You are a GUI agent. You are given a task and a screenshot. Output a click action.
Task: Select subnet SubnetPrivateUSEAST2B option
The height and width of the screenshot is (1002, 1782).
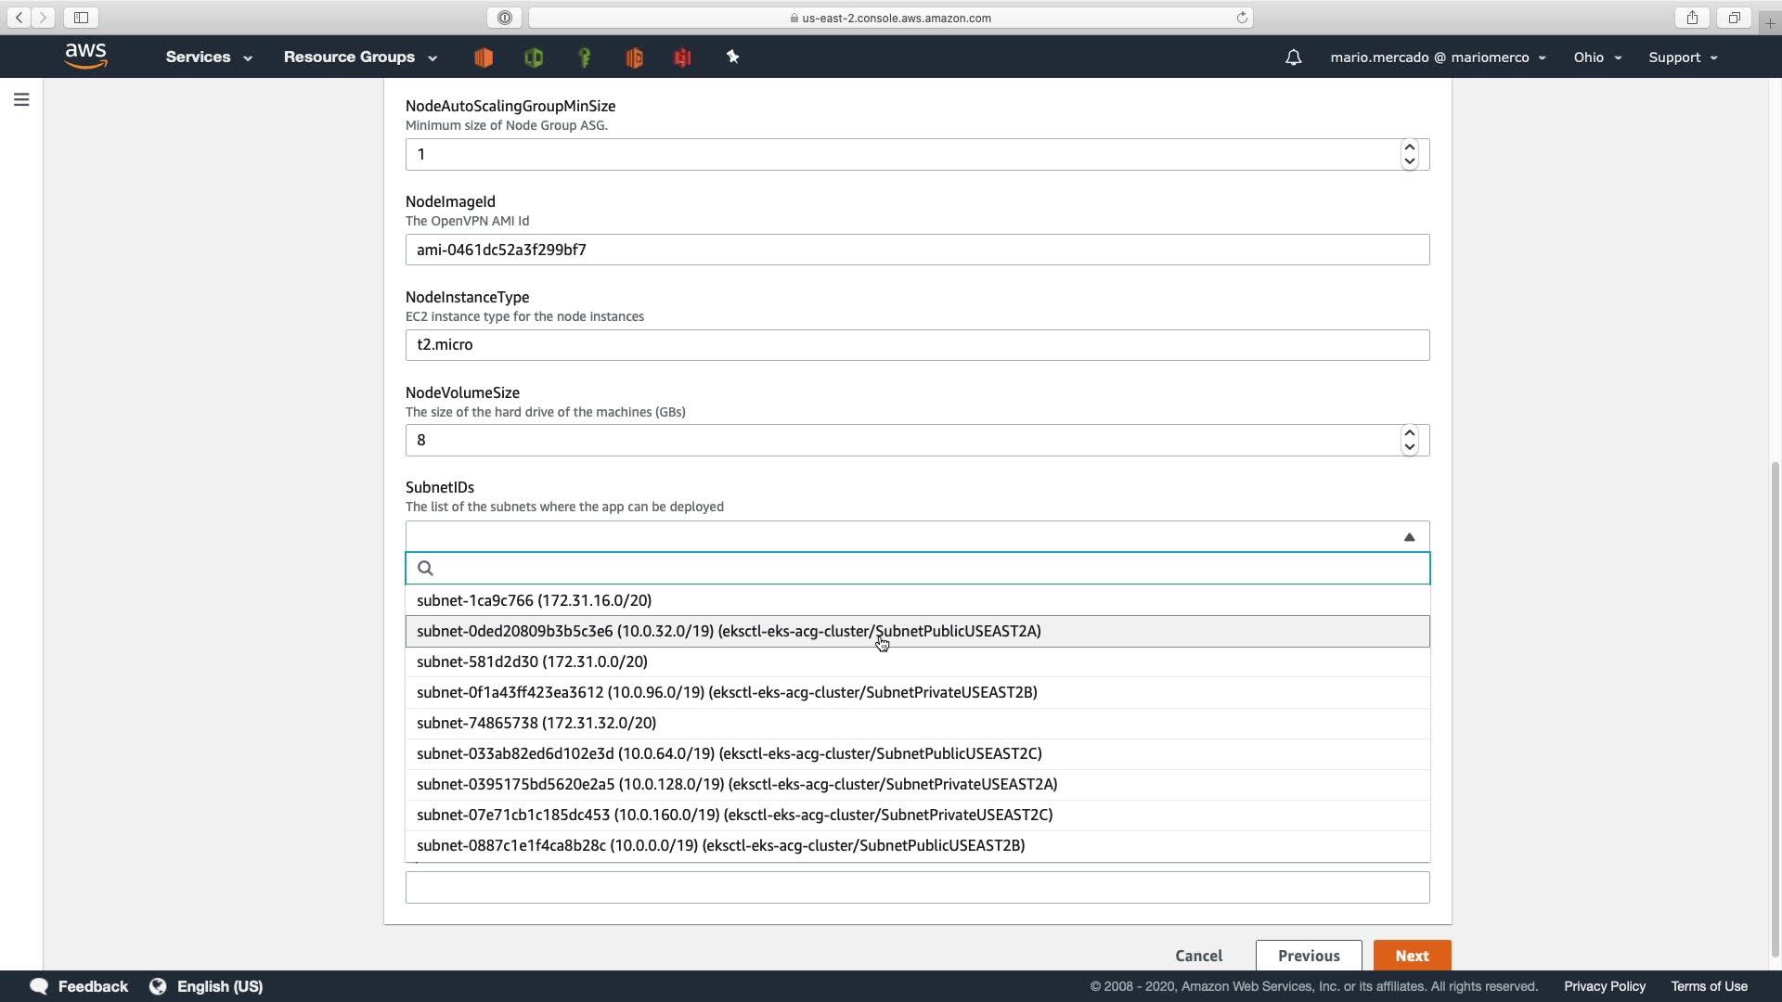point(727,692)
